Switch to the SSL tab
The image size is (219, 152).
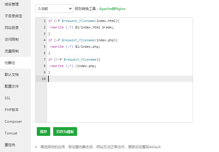point(8,98)
